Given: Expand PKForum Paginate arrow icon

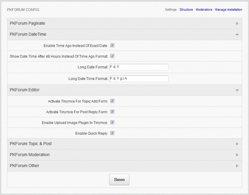Looking at the screenshot, I should click(x=237, y=23).
